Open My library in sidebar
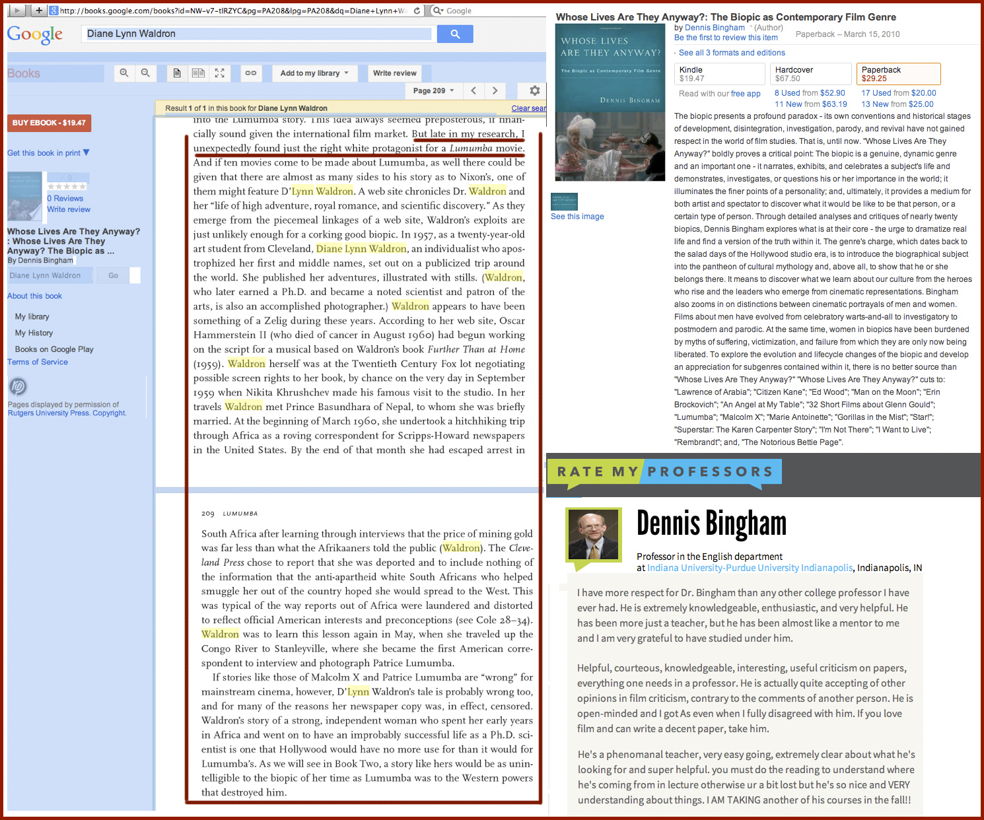Screen dimensions: 984x820 click(32, 317)
